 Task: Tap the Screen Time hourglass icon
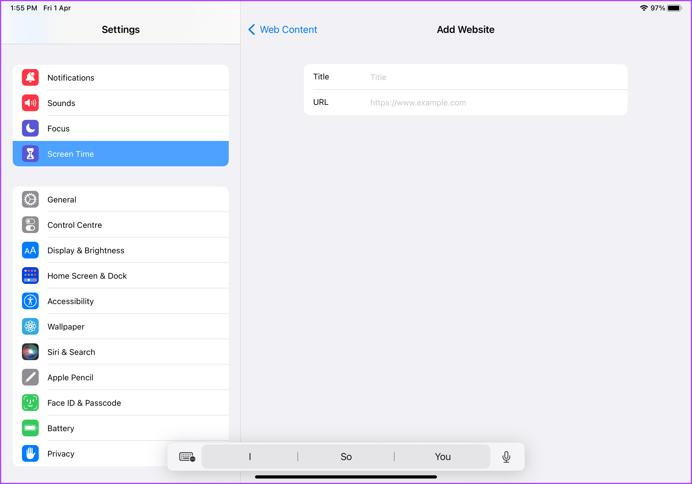pyautogui.click(x=30, y=154)
